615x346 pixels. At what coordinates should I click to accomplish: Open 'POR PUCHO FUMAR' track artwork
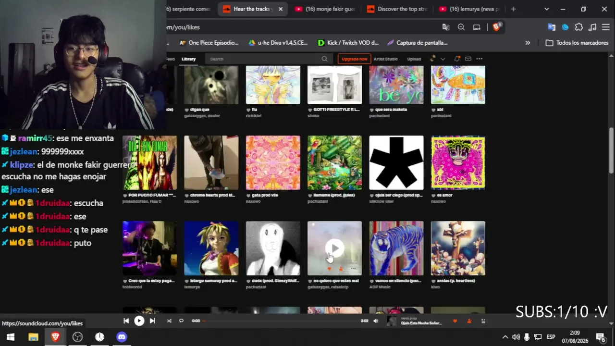click(x=149, y=163)
